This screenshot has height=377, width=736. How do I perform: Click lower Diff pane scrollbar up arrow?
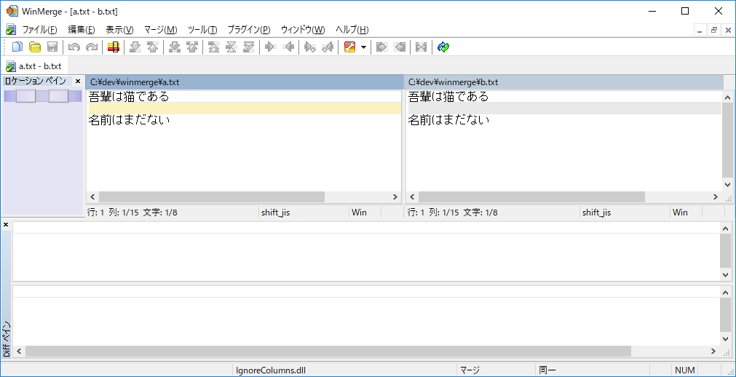coord(726,293)
